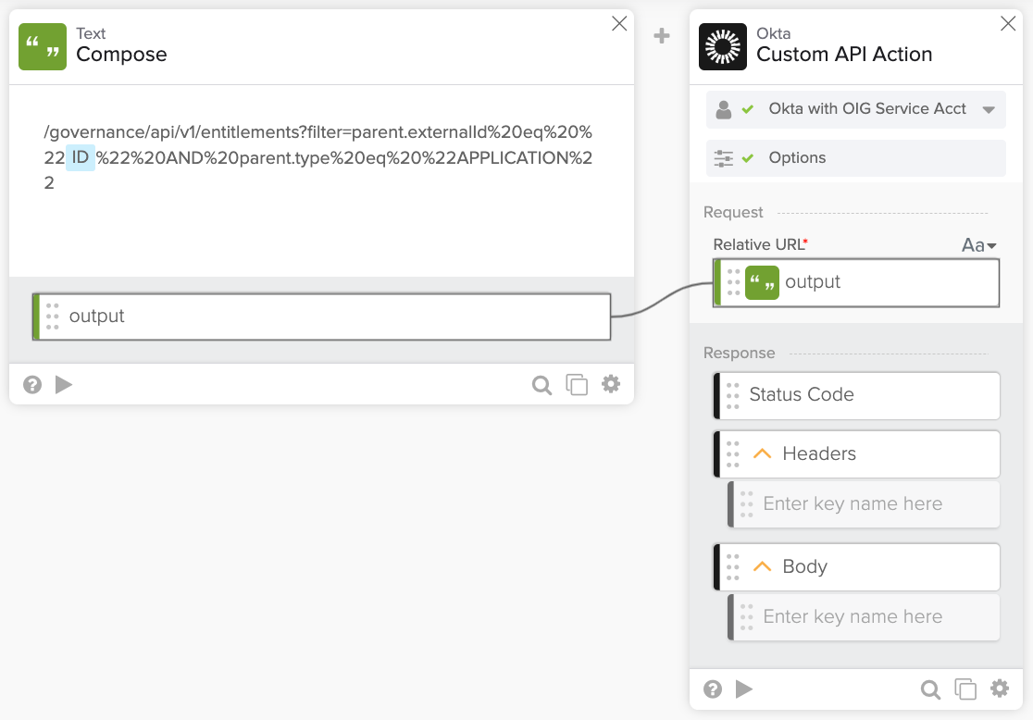Open the Options row in Custom API Action

coord(856,158)
